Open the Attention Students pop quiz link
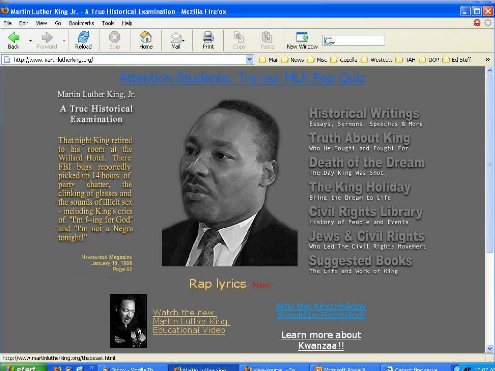The height and width of the screenshot is (371, 495). click(243, 78)
